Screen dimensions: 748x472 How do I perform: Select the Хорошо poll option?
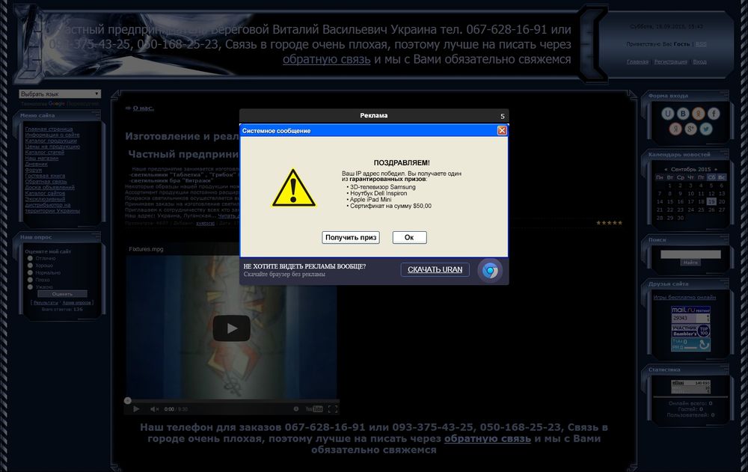[x=30, y=266]
